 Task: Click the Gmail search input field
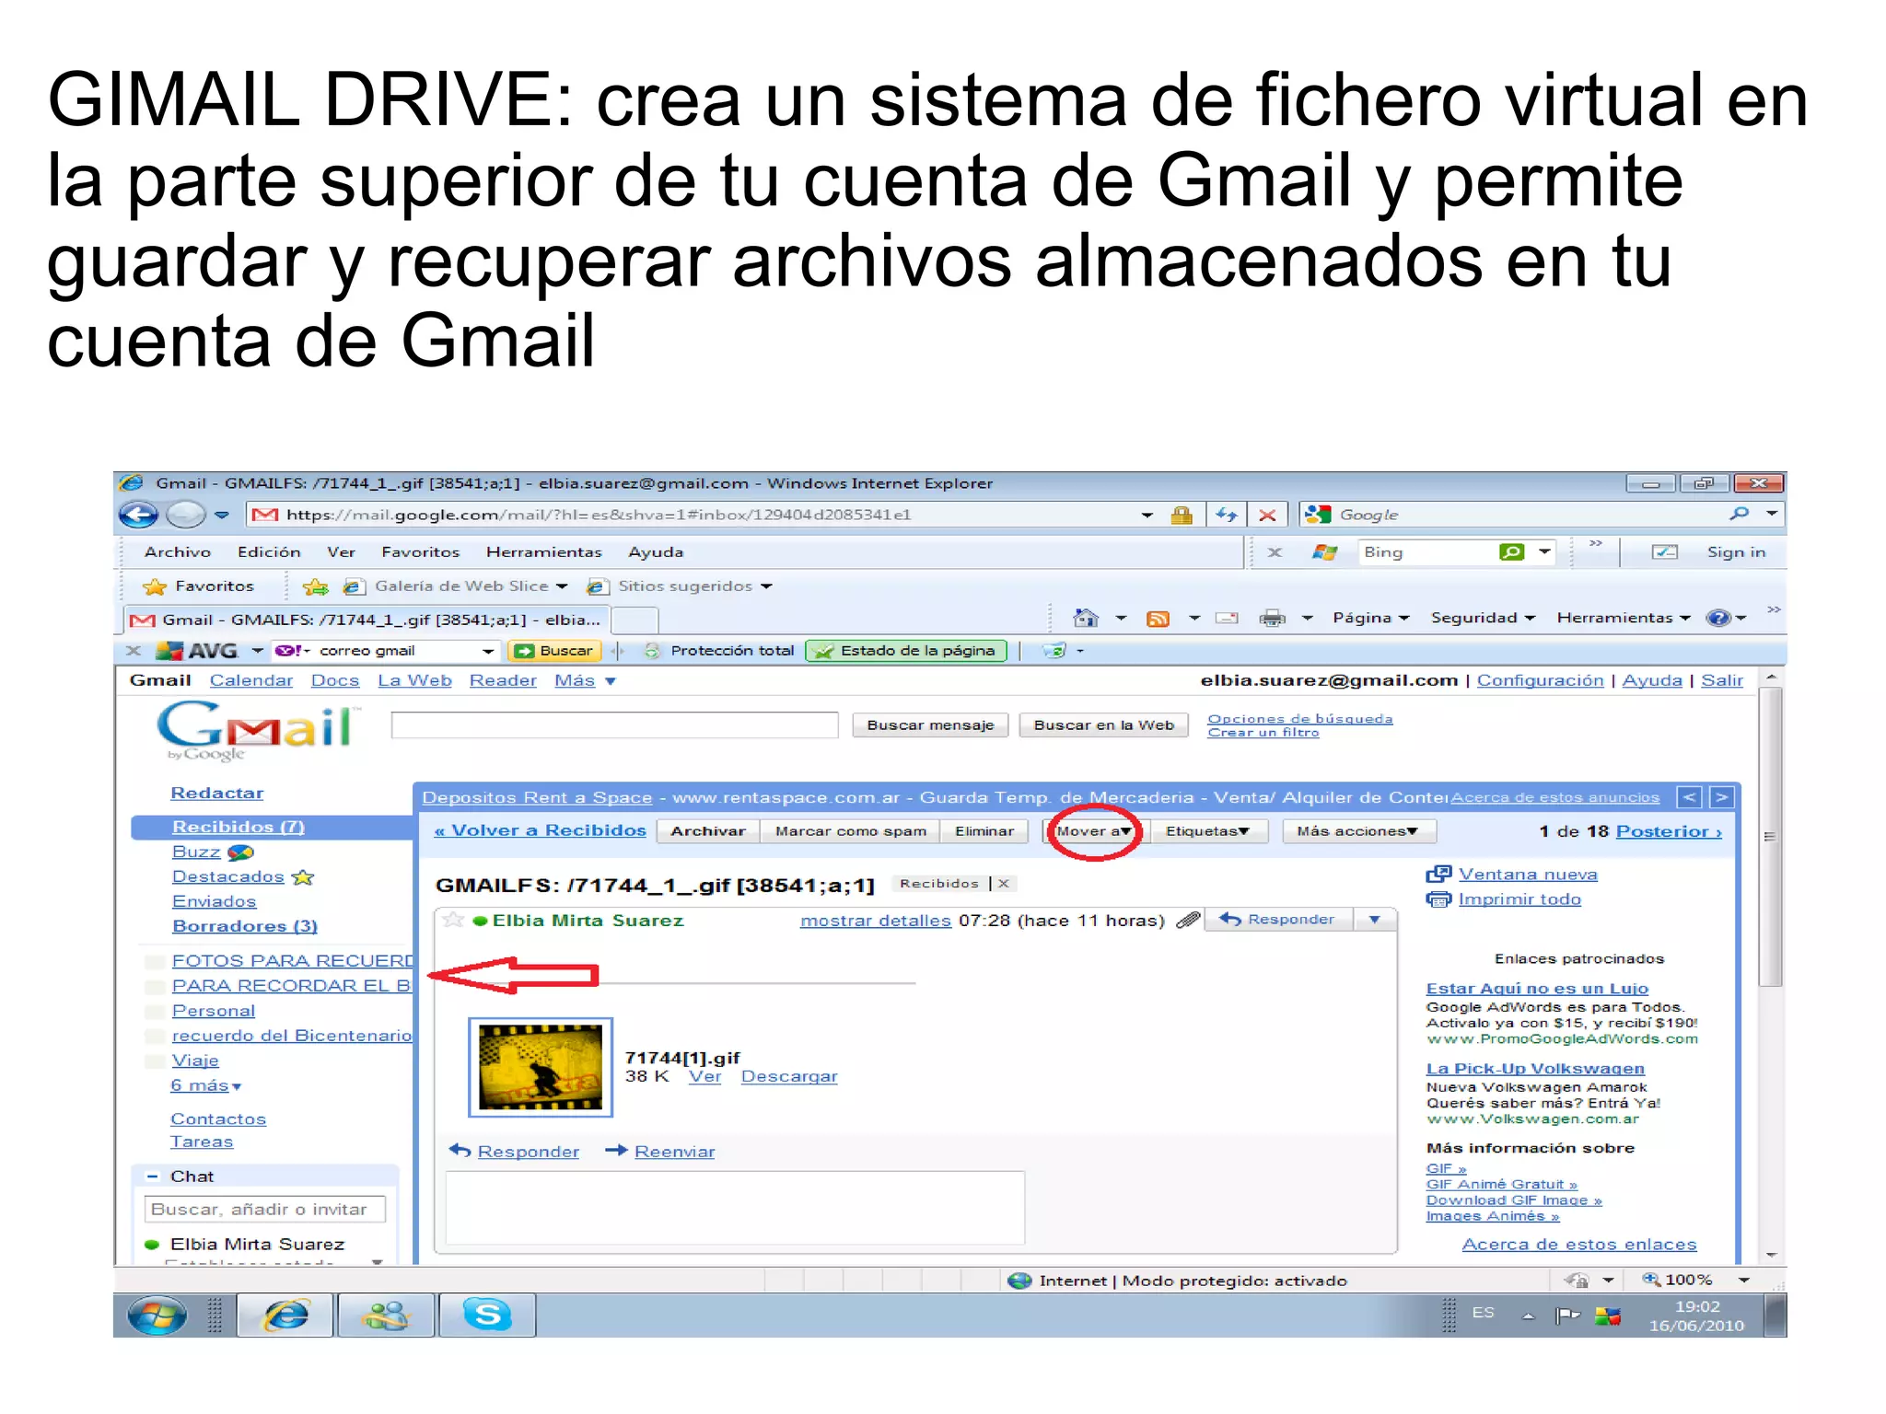614,725
